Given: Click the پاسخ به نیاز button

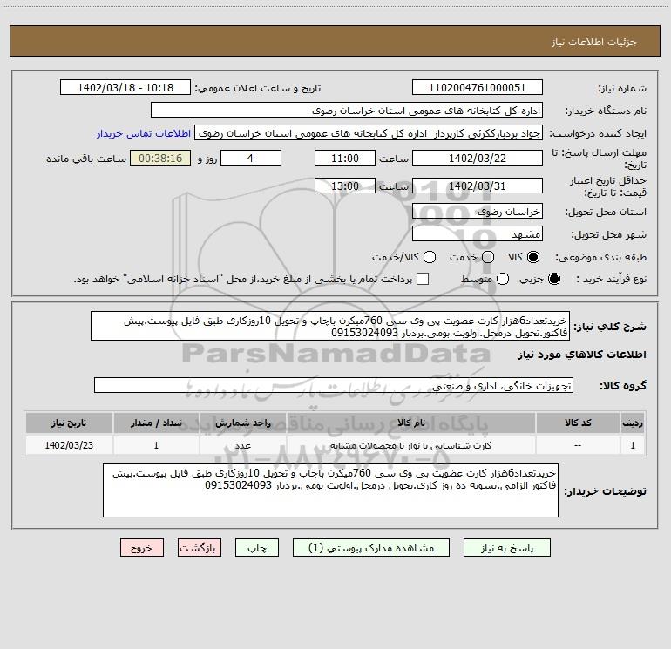Looking at the screenshot, I should click(506, 548).
